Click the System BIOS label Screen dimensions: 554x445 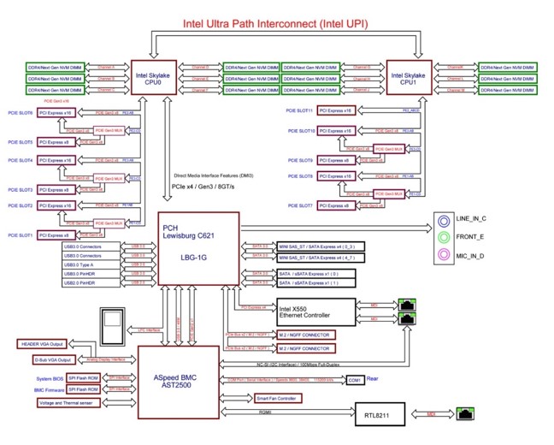[50, 378]
